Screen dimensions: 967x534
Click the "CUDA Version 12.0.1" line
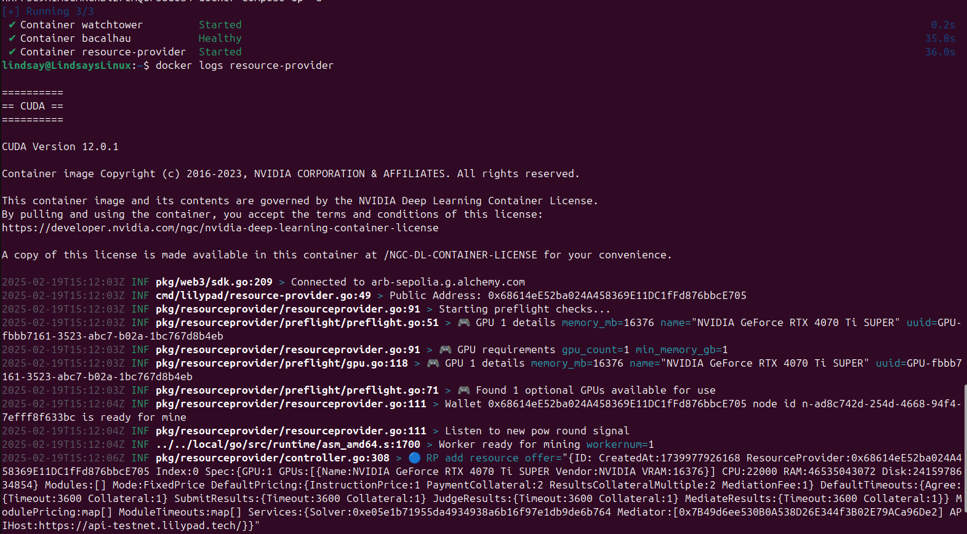tap(60, 146)
